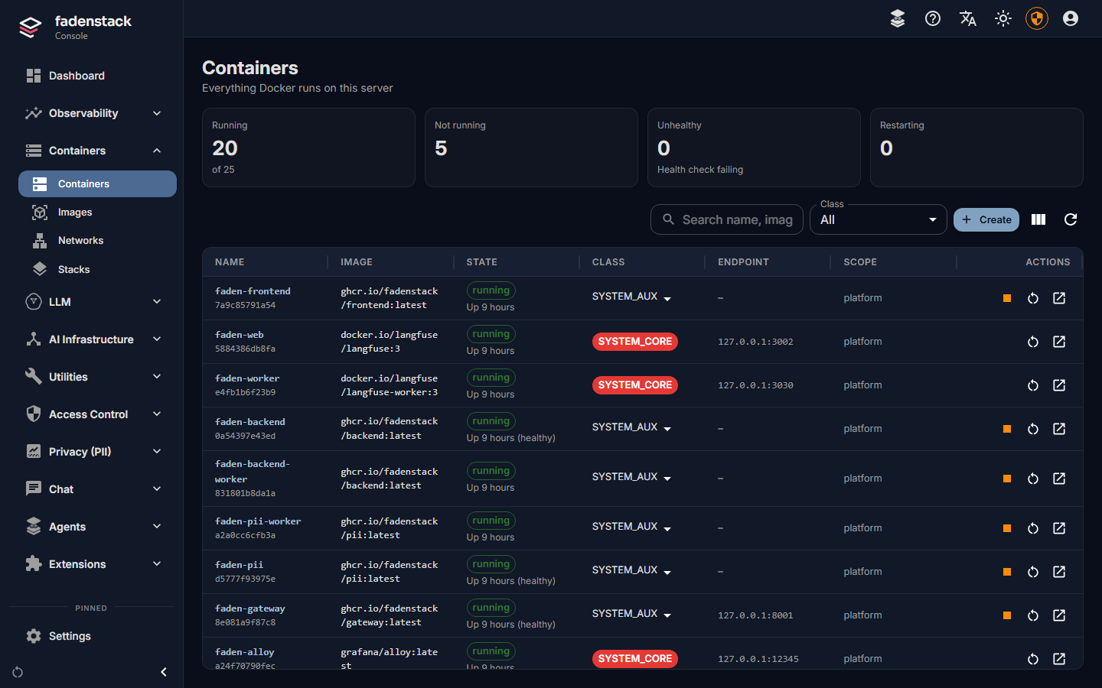Click the restart icon at sidebar bottom
This screenshot has height=688, width=1102.
[18, 672]
